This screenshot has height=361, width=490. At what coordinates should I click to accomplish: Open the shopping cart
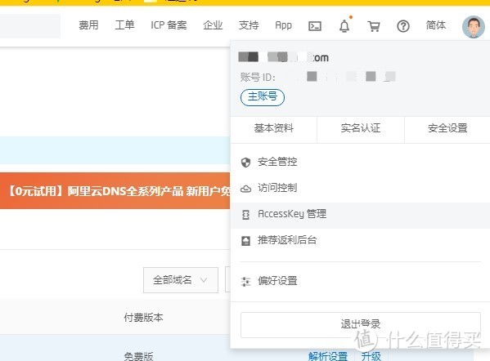click(x=374, y=26)
